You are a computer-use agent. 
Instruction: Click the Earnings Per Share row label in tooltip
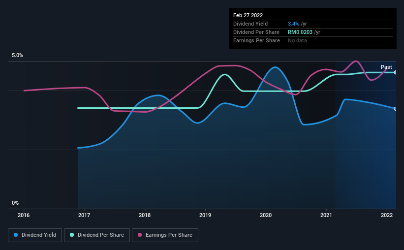(256, 40)
